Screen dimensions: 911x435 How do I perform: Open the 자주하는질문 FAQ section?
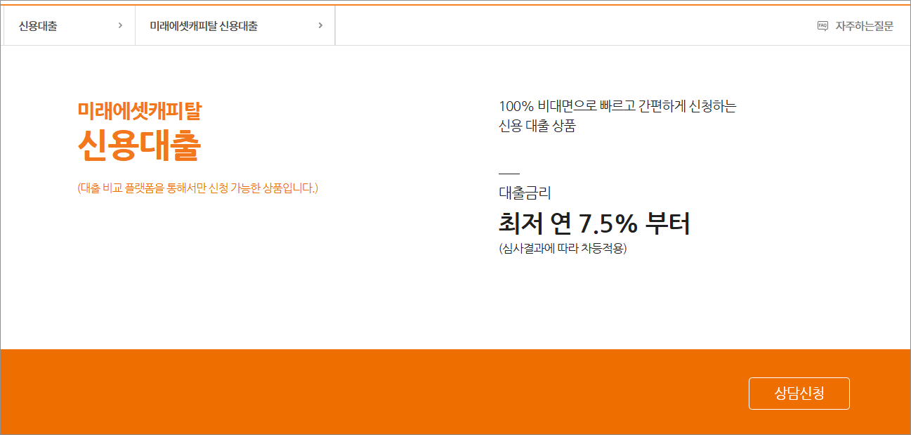(x=864, y=25)
